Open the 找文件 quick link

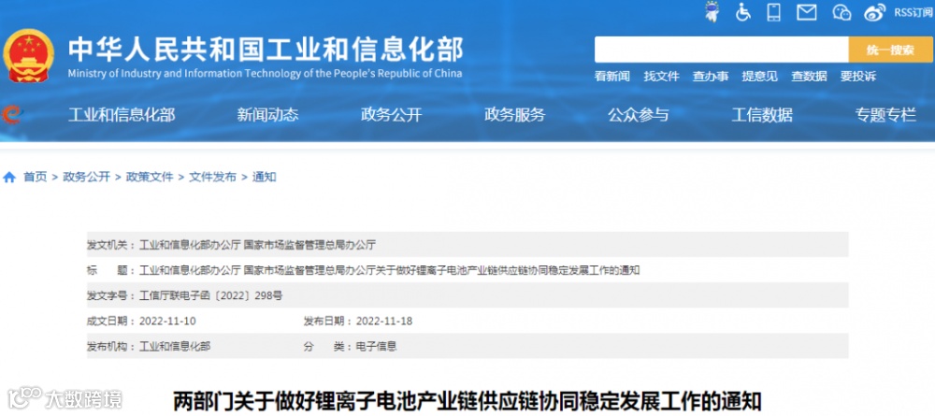pos(661,77)
